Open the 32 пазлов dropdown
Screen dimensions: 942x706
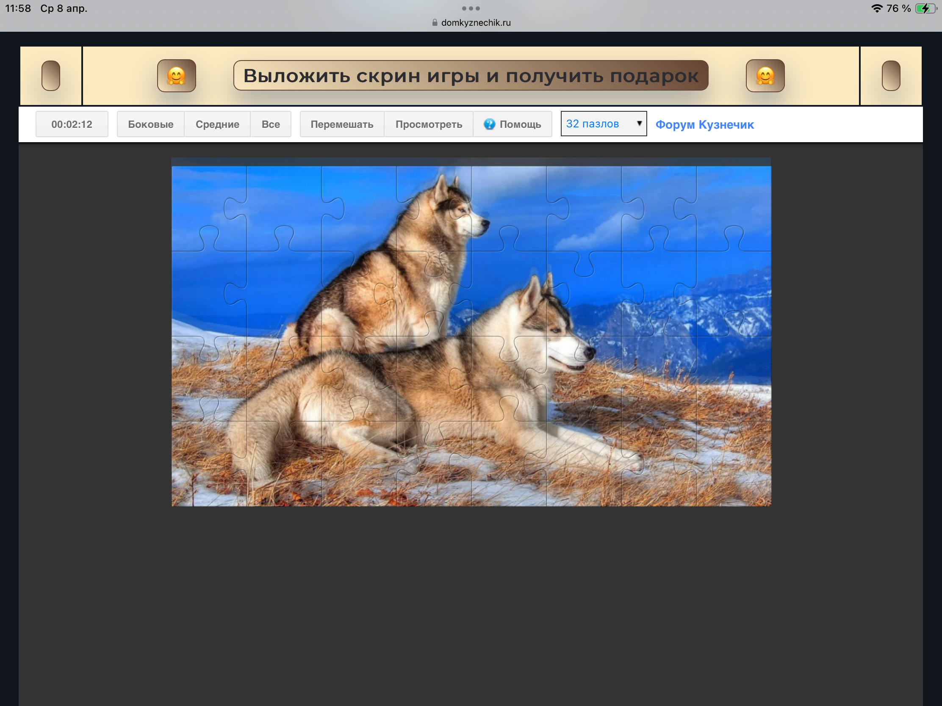[604, 124]
